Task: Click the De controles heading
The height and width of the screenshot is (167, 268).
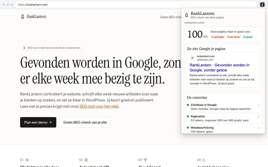Action: [197, 98]
